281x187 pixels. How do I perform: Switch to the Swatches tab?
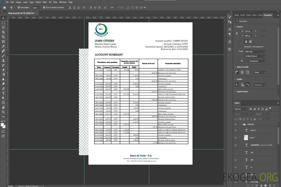click(x=237, y=15)
